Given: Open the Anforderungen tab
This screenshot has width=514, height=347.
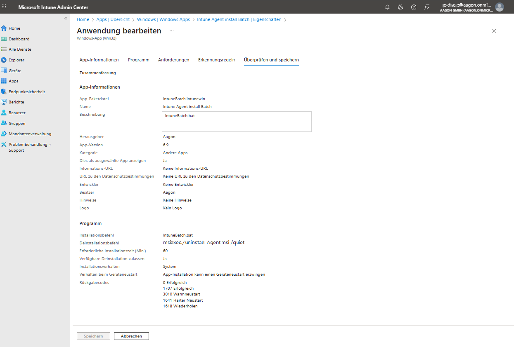Looking at the screenshot, I should click(173, 60).
